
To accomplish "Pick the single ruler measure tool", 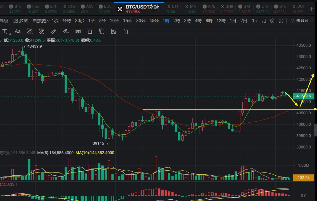I will (53, 31).
